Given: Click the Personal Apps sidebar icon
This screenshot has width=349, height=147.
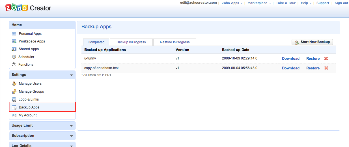Looking at the screenshot, I should tap(14, 34).
